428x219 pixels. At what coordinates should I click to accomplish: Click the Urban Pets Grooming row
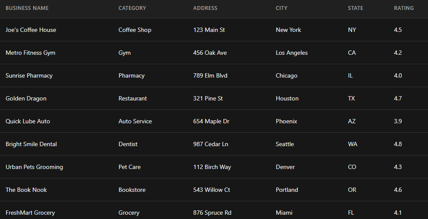click(34, 167)
